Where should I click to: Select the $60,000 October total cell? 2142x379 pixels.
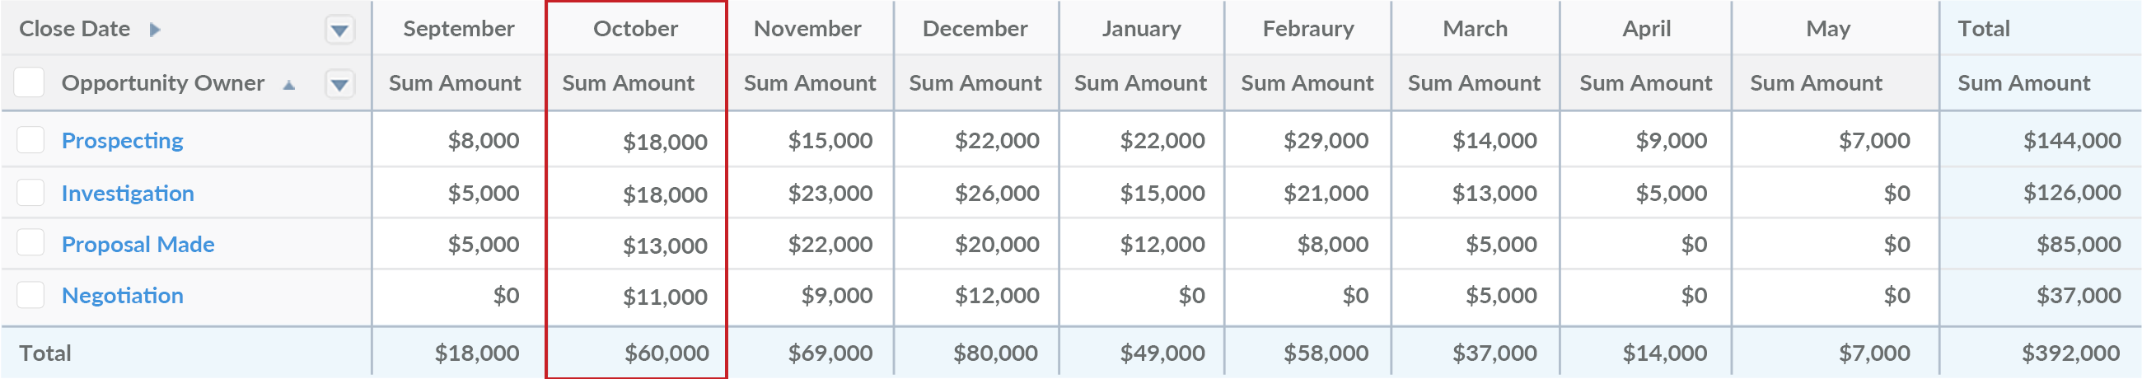coord(666,353)
